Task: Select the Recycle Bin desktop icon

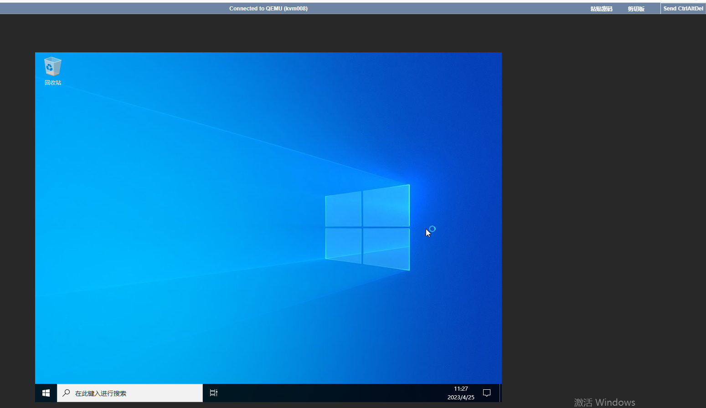Action: (52, 67)
